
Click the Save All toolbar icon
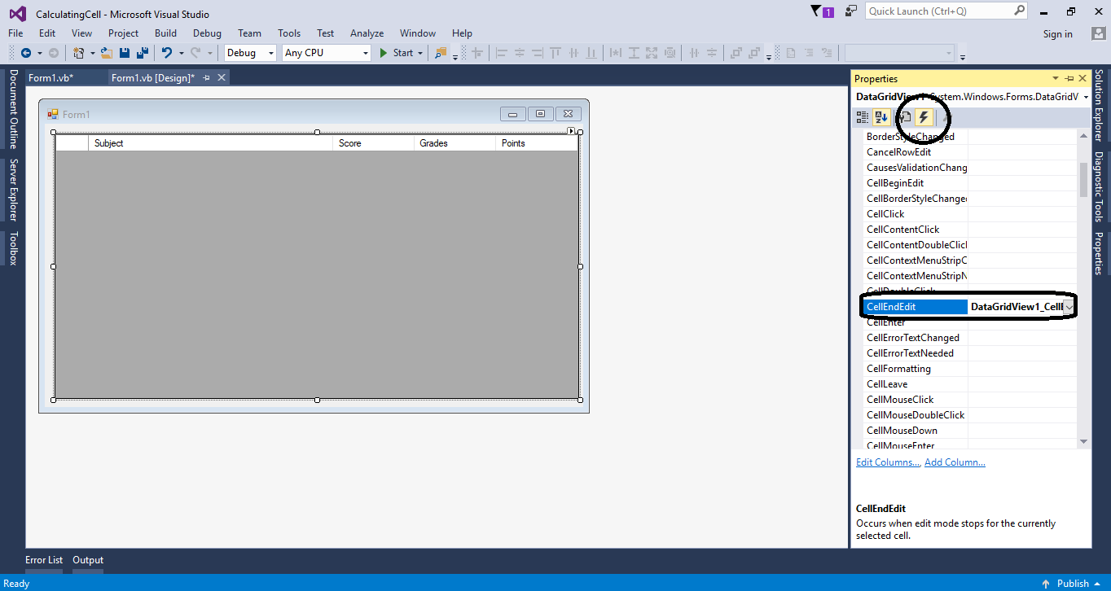pyautogui.click(x=142, y=53)
